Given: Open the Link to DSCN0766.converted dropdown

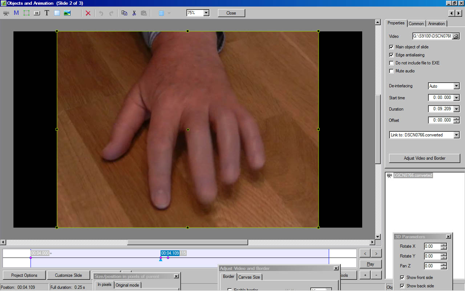Looking at the screenshot, I should [x=457, y=135].
